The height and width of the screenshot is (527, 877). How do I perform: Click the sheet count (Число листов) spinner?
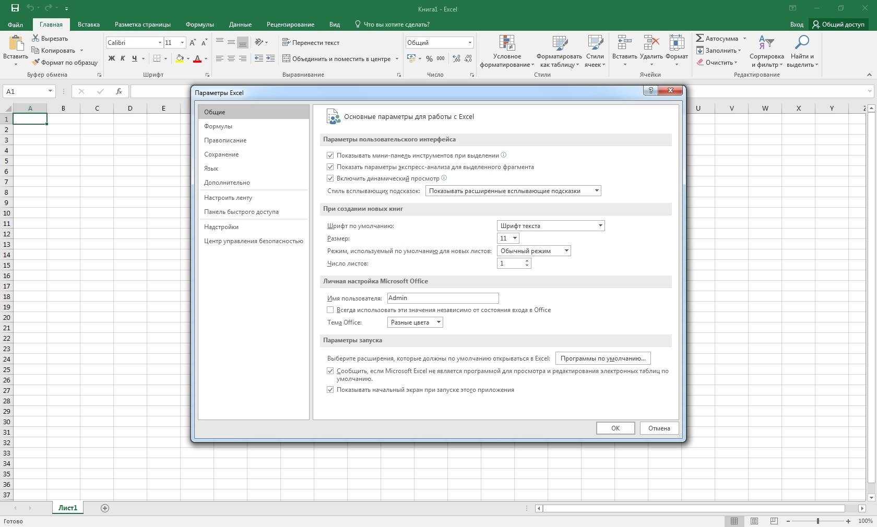coord(527,263)
